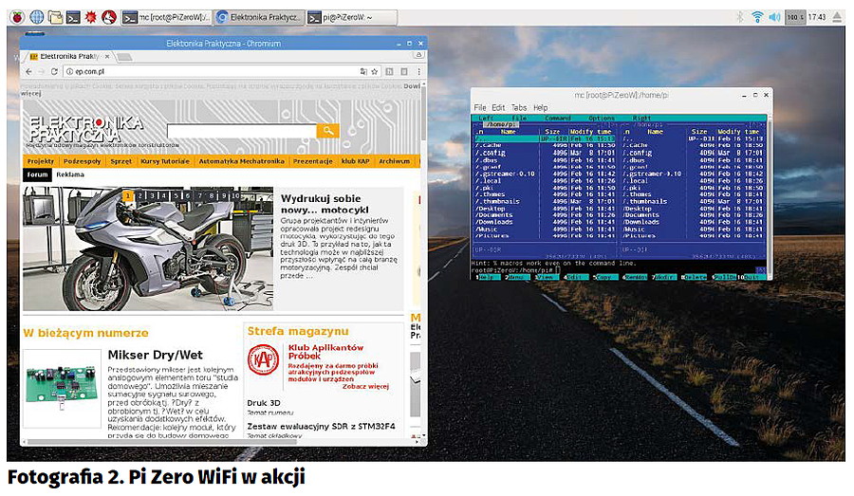Reload the page in Chromium
Viewport: 854px width, 496px height.
coord(55,71)
